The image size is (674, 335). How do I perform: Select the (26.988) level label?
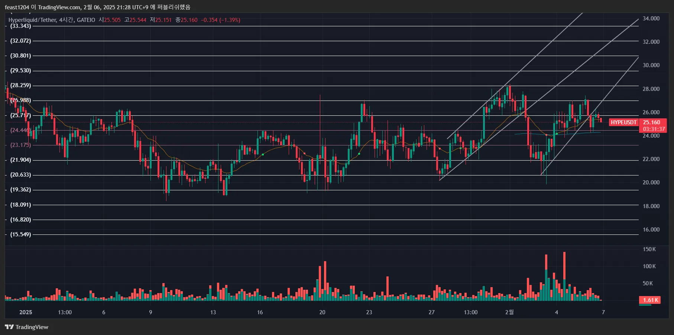[20, 100]
